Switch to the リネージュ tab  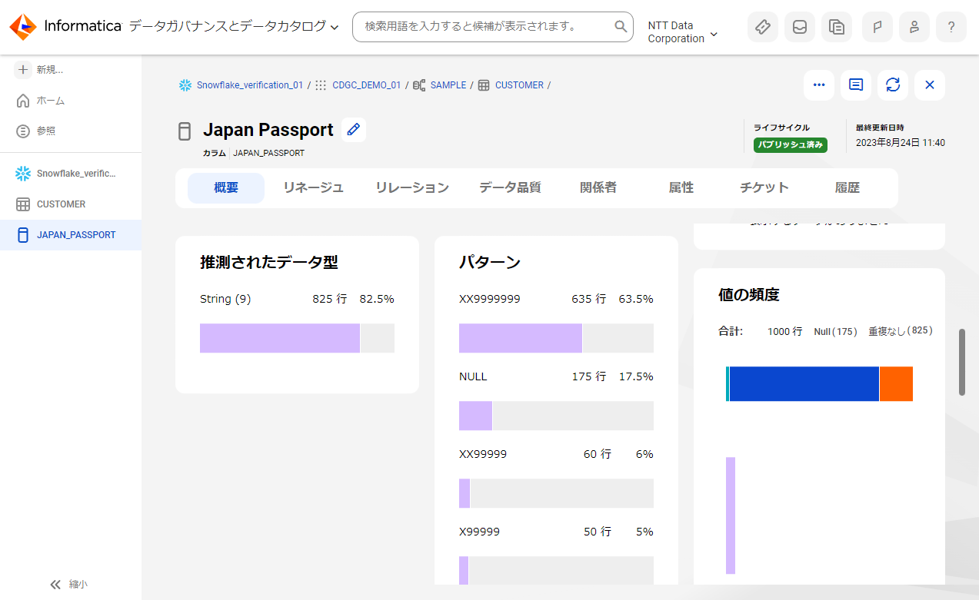click(312, 187)
